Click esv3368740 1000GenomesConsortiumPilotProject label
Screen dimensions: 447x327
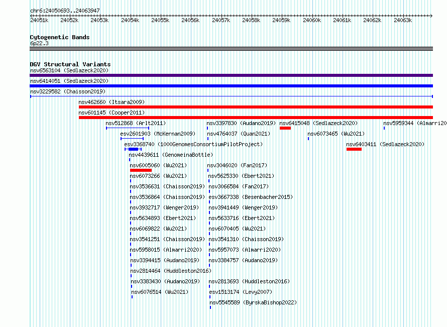(x=193, y=144)
